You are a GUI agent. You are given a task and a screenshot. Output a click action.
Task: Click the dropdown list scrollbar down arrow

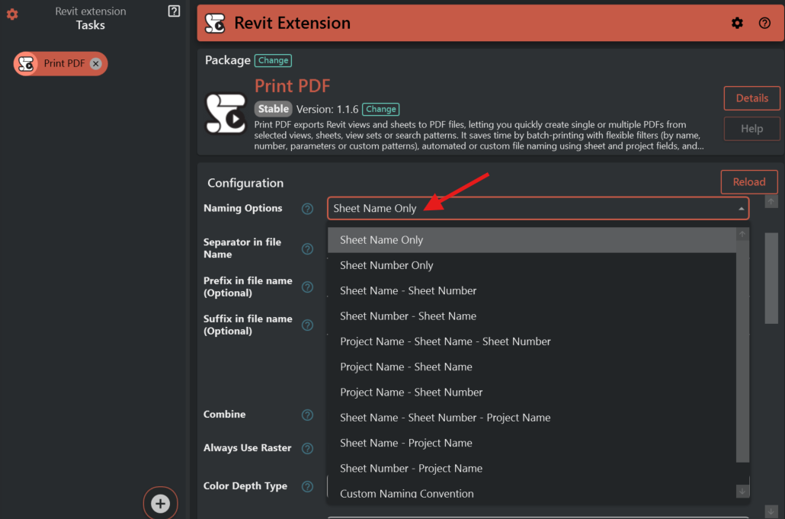[x=742, y=492]
